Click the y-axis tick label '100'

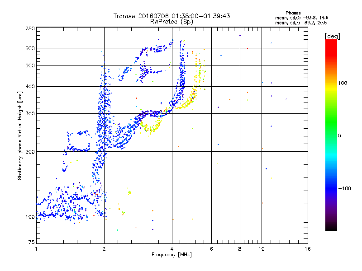point(30,217)
